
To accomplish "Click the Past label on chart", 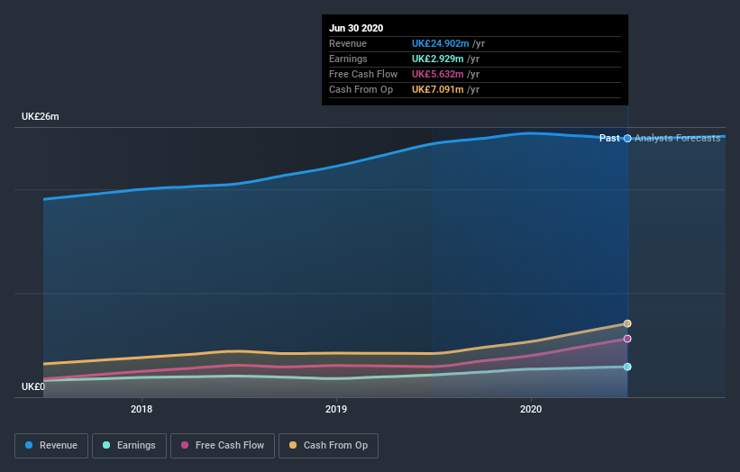I will pos(609,138).
